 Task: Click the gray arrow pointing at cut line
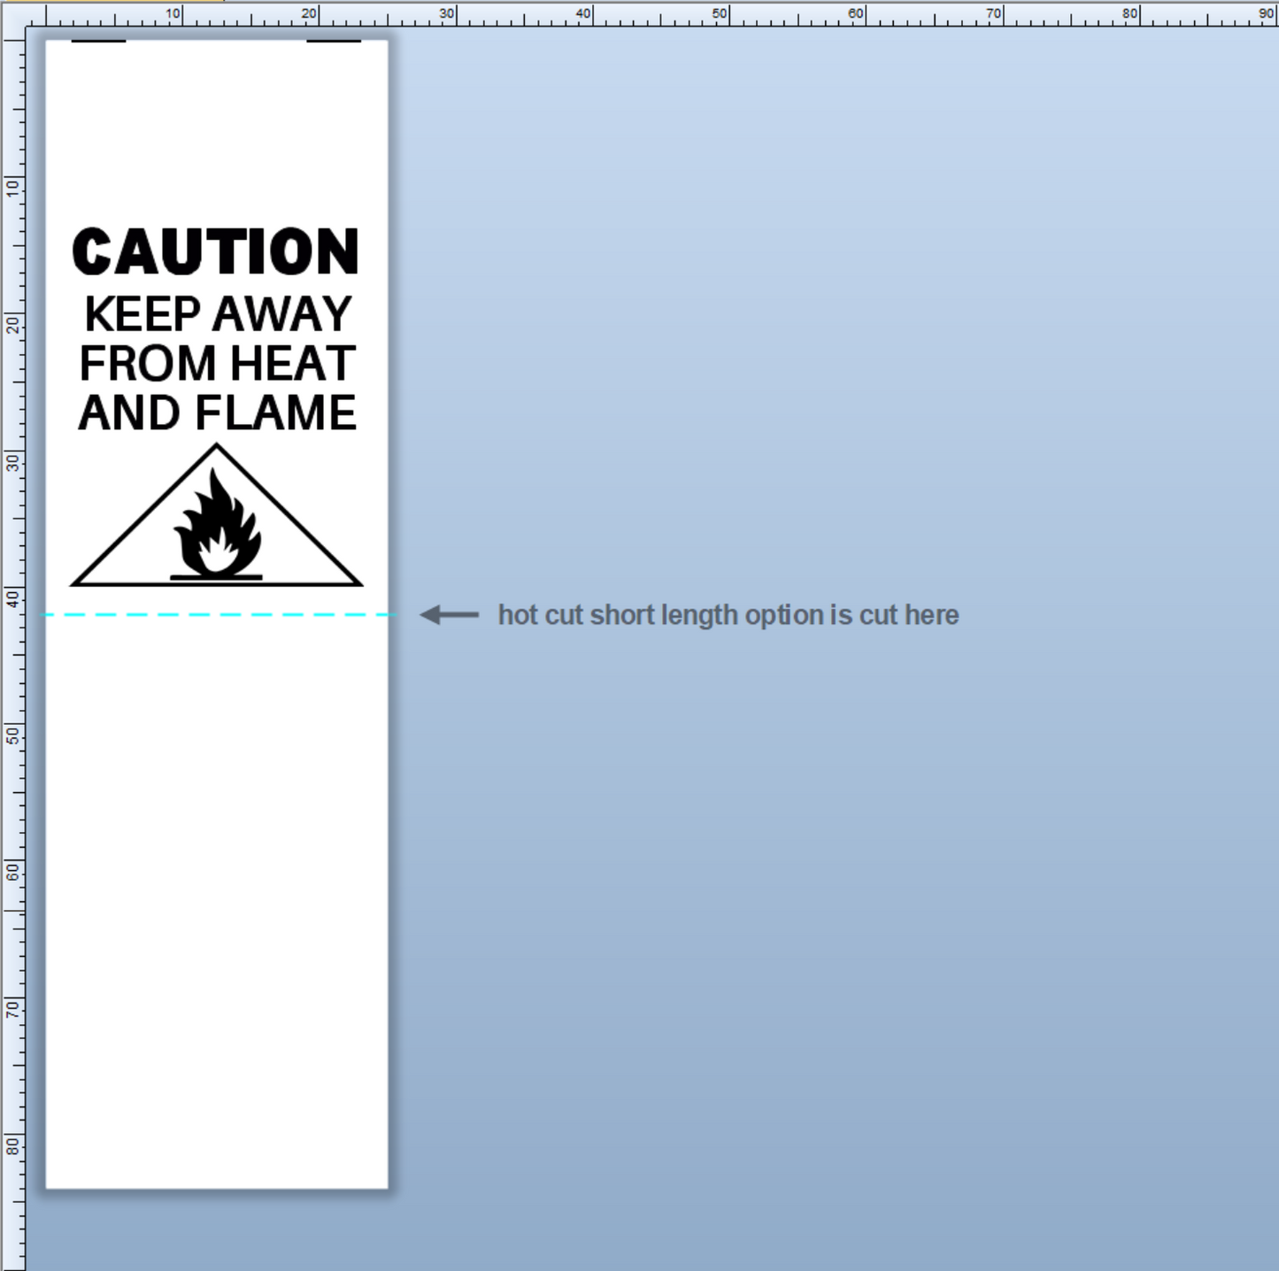click(x=449, y=614)
